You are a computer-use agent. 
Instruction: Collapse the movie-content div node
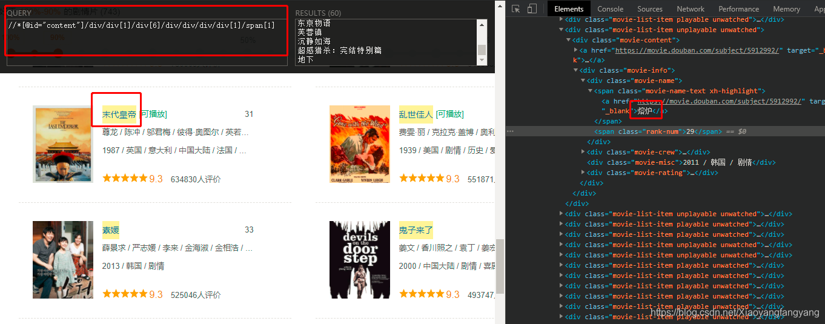coord(569,40)
